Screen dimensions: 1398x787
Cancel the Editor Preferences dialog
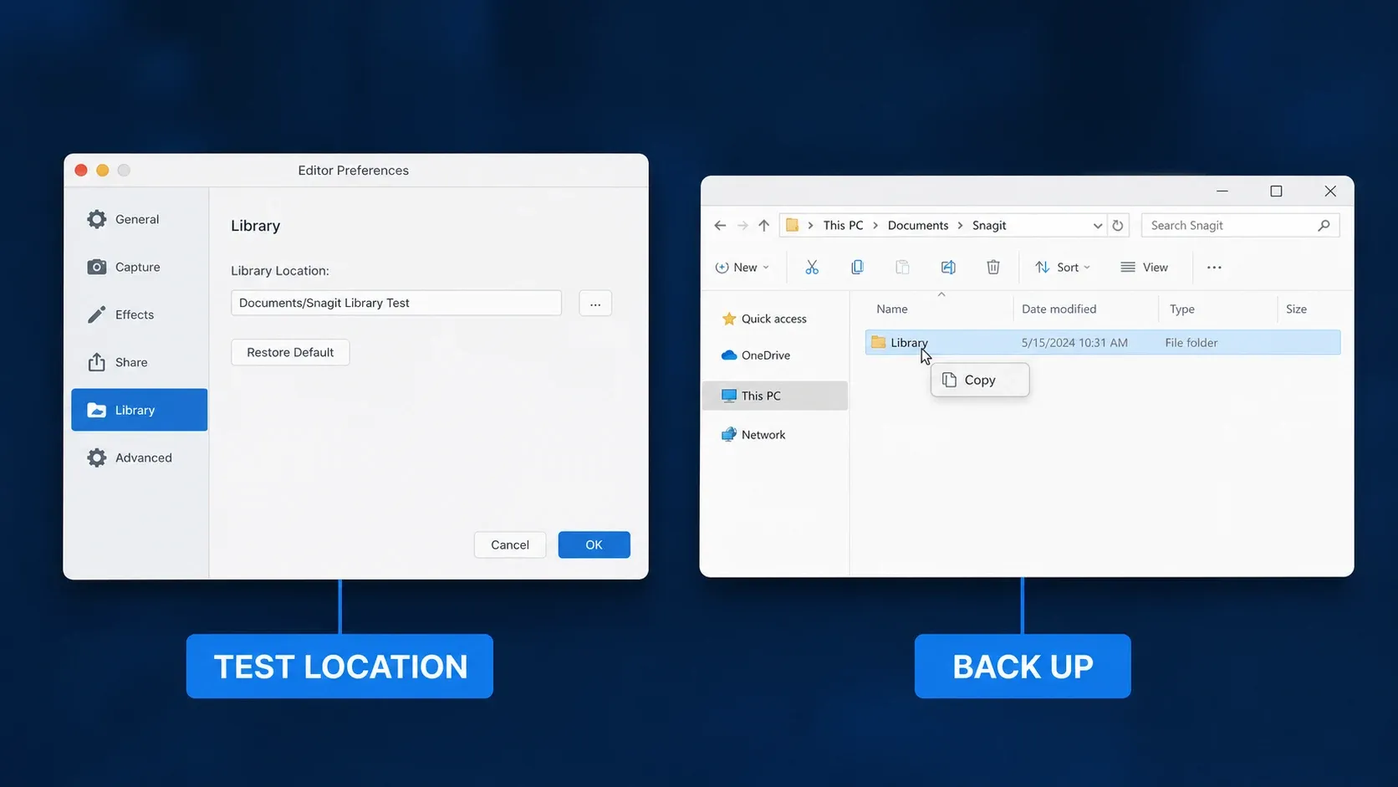click(510, 544)
